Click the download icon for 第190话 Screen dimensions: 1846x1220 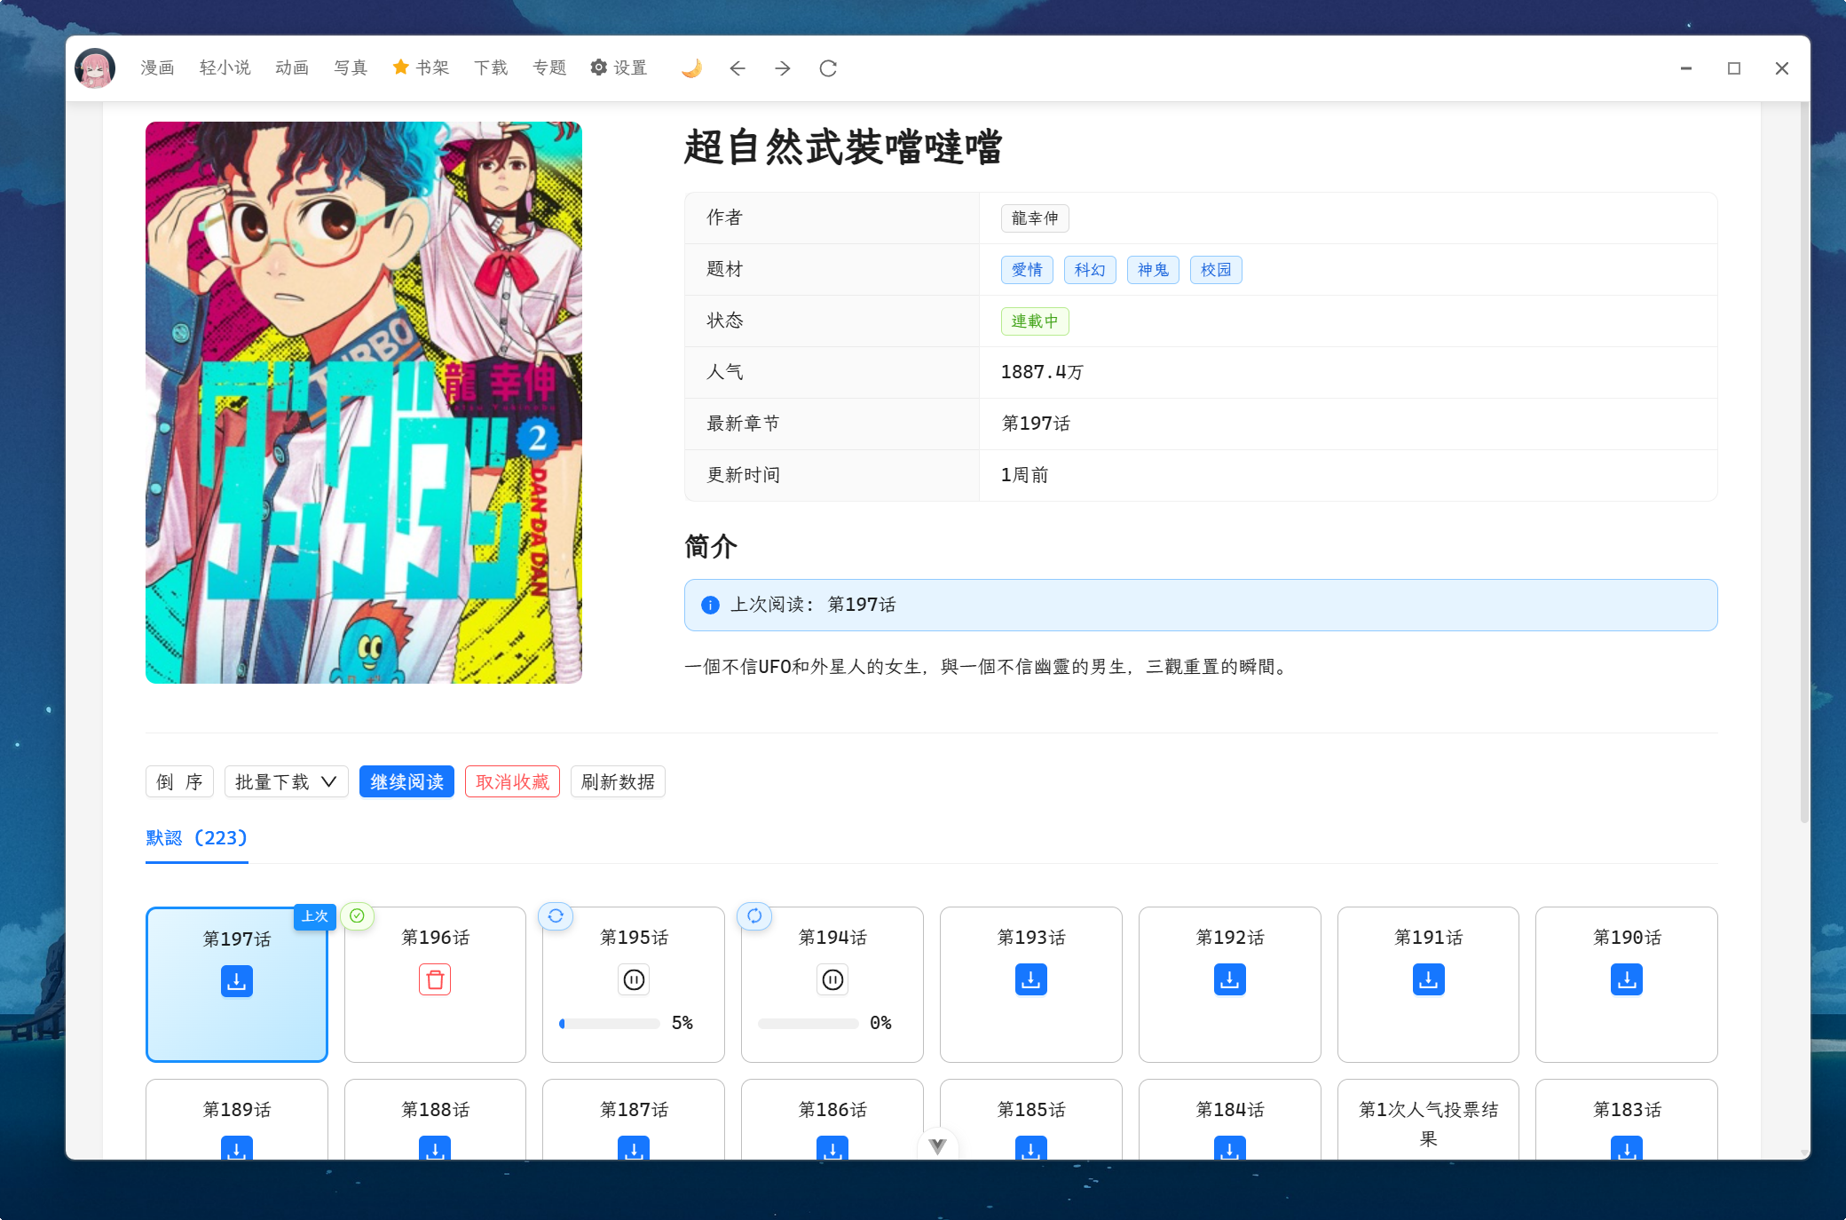[1626, 979]
